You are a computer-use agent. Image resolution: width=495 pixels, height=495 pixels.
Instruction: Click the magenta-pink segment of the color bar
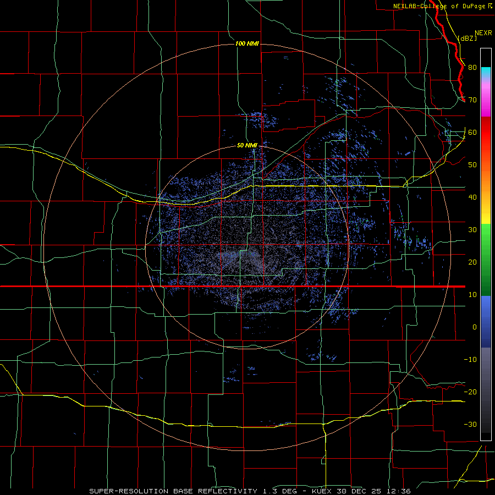pyautogui.click(x=486, y=98)
